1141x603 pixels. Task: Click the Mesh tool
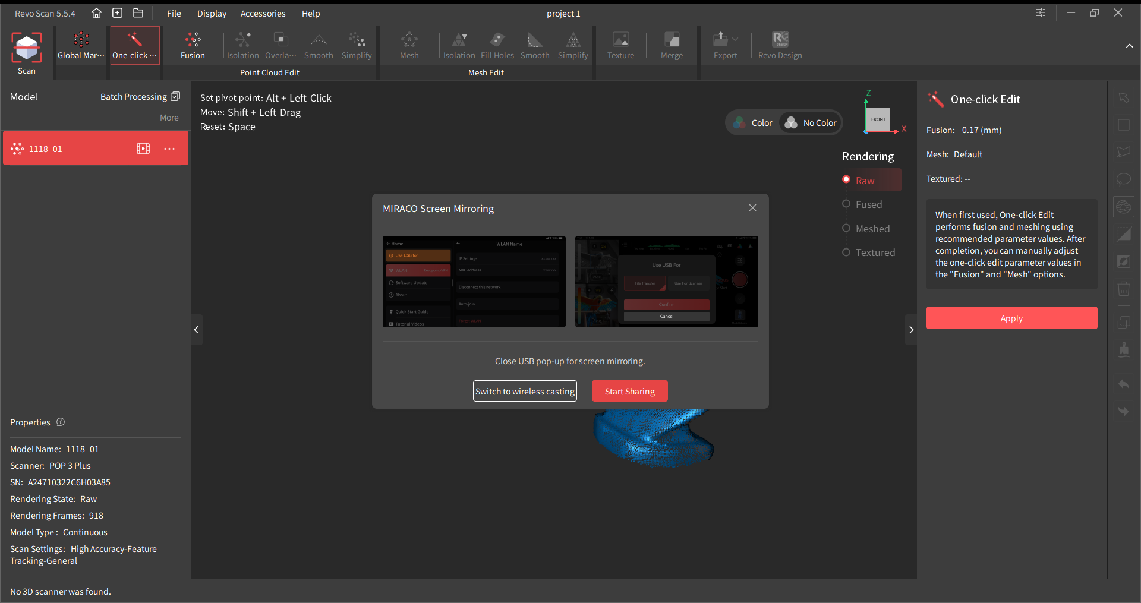[409, 46]
